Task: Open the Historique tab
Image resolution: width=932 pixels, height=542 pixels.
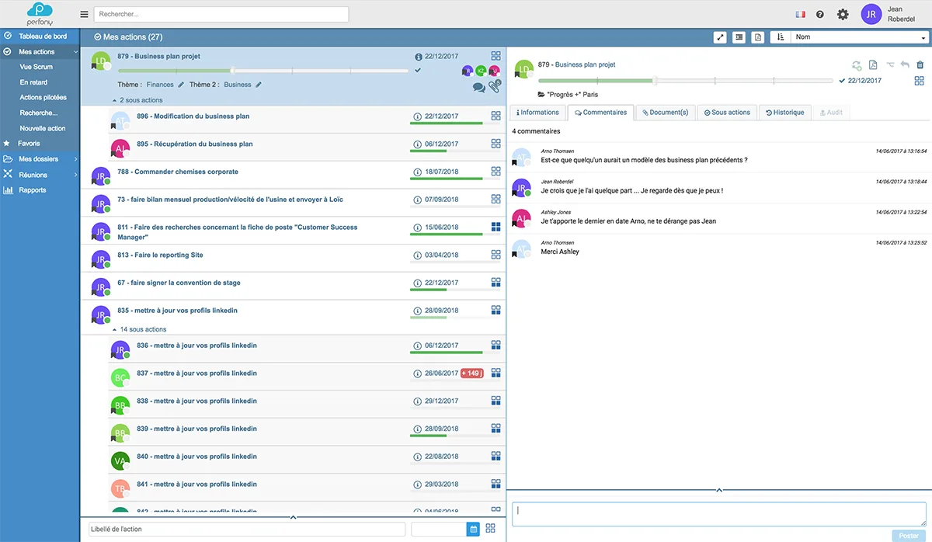Action: 785,113
